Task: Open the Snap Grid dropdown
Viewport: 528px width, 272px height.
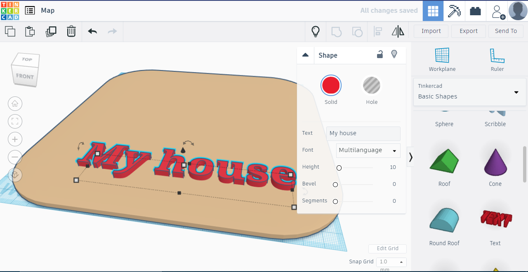Action: pyautogui.click(x=391, y=262)
